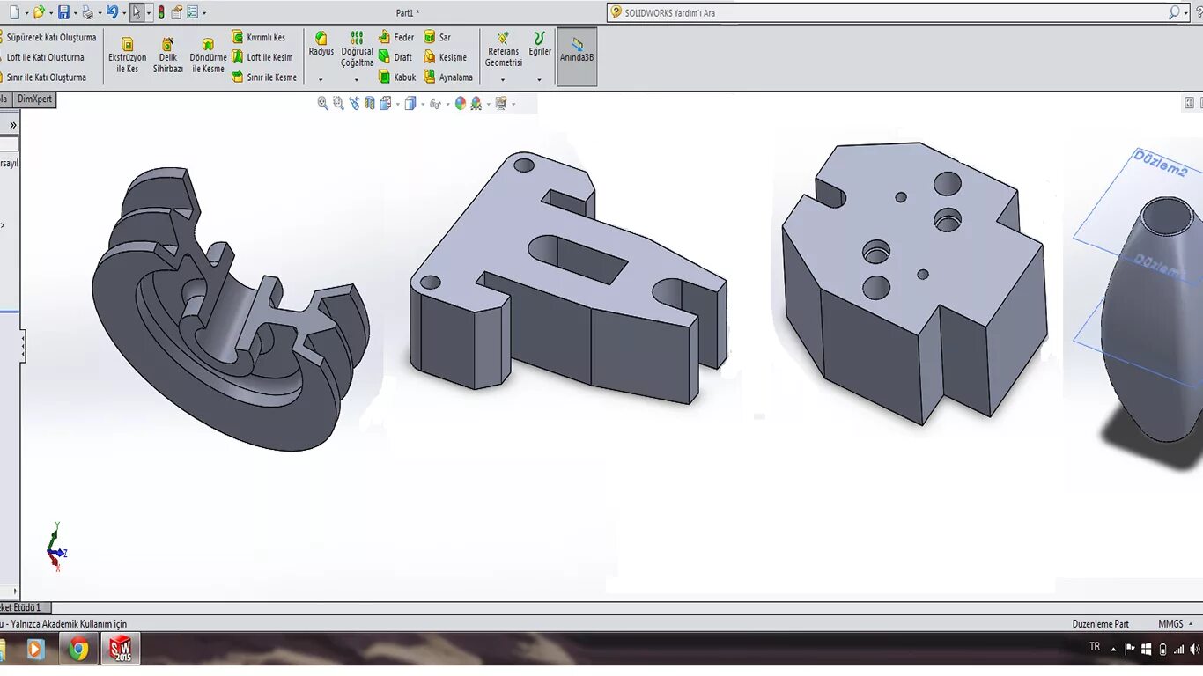Viewport: 1203px width, 676px height.
Task: Open the Referans Geometrisi dropdown arrow
Action: [503, 80]
